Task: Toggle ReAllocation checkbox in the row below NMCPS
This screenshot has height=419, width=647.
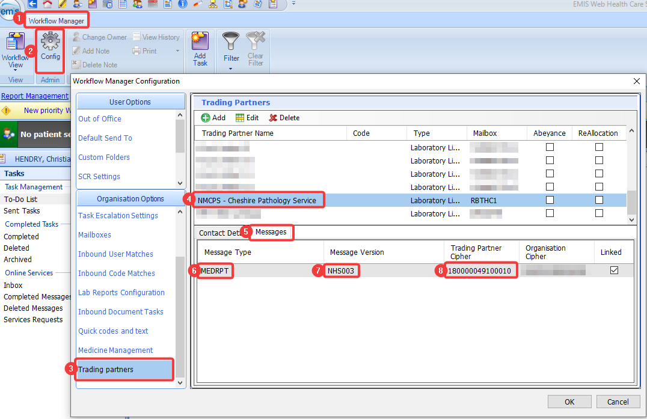Action: pyautogui.click(x=599, y=213)
